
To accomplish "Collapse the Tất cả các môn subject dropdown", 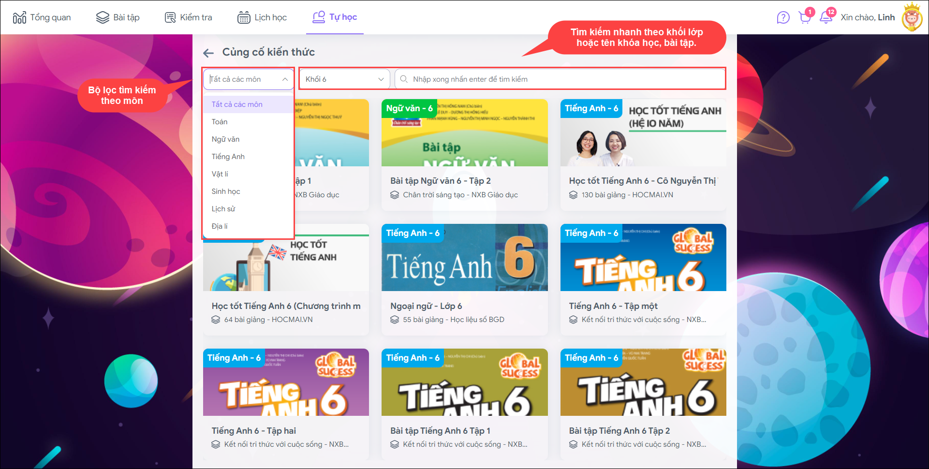I will 249,79.
